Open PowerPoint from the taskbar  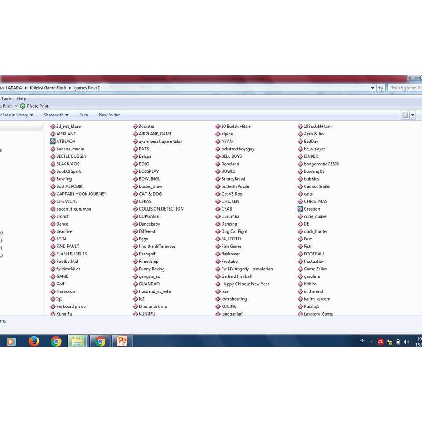pos(122,341)
